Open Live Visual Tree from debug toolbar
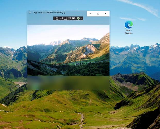Image resolution: width=160 pixels, height=129 pixels. coord(57,18)
